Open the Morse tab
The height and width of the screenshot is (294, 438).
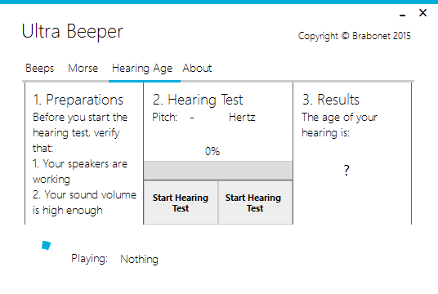(x=83, y=68)
